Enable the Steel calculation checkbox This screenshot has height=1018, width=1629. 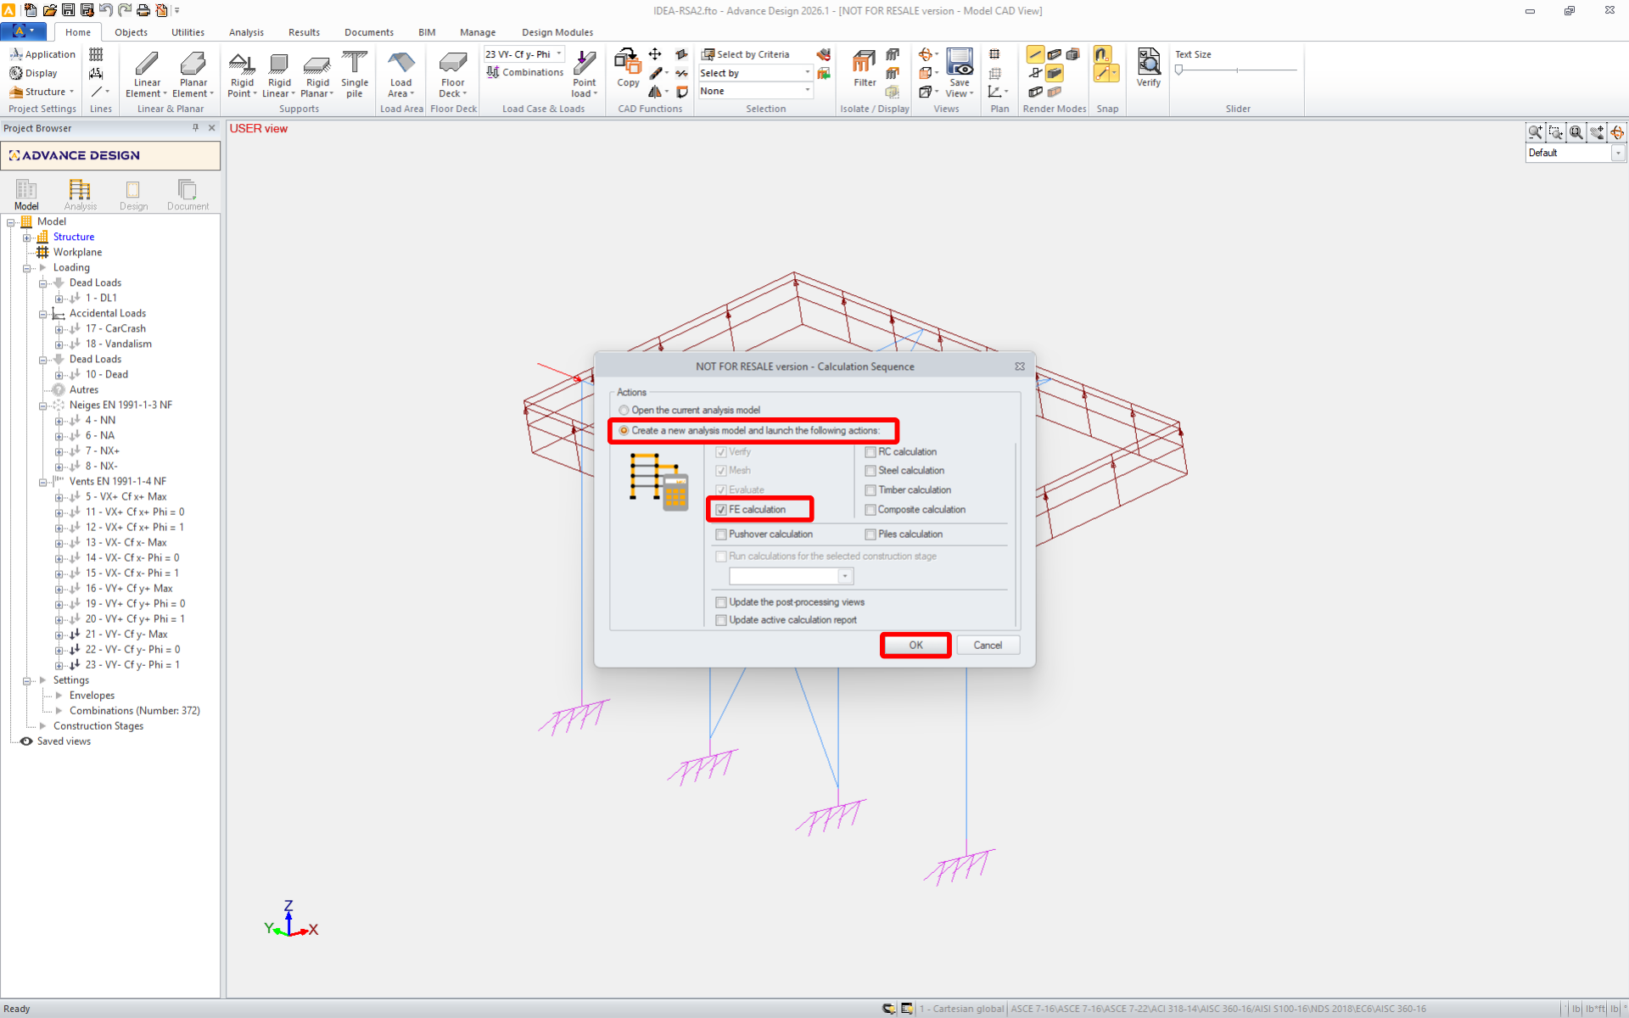tap(870, 471)
